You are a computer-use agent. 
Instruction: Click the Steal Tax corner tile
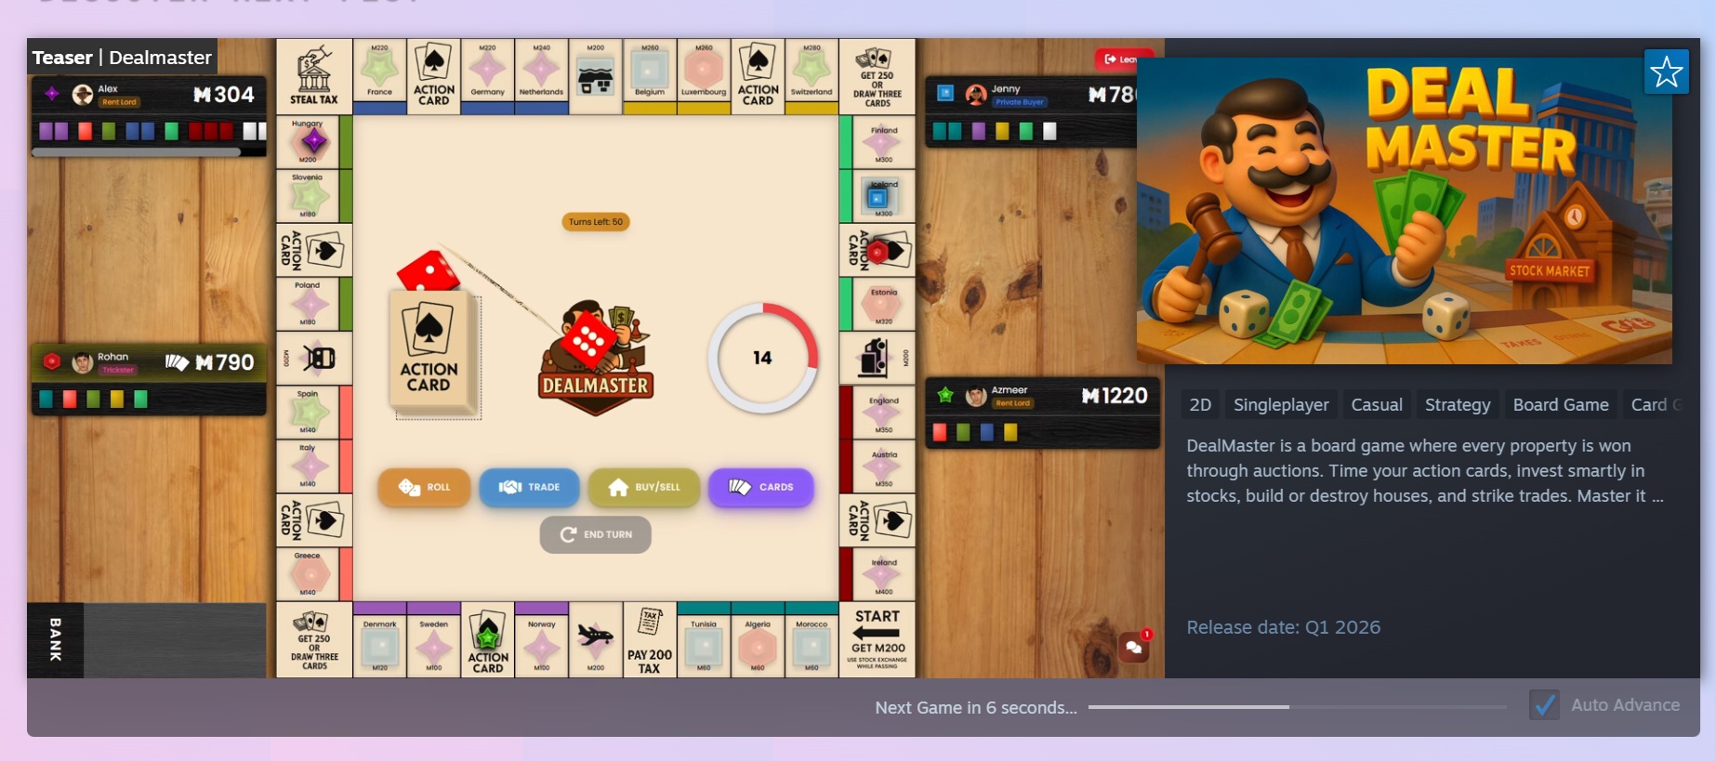[314, 76]
